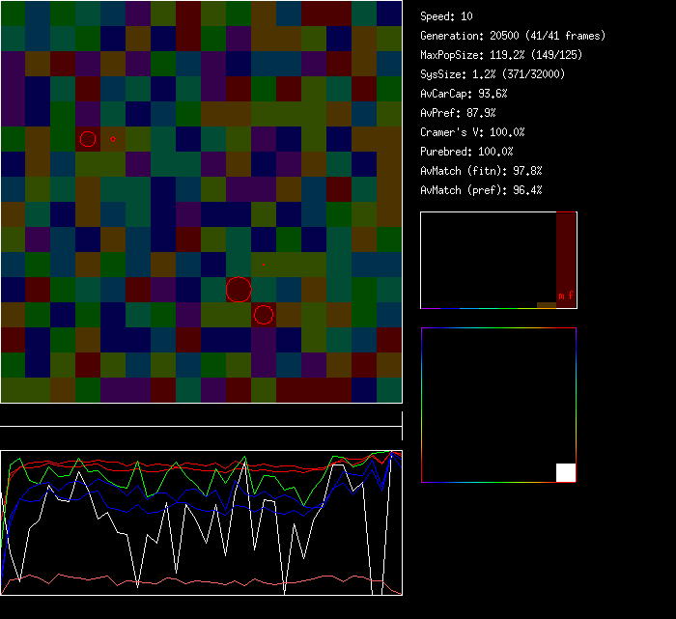Click the red circle below the largest circle
This screenshot has width=676, height=619.
(x=264, y=314)
